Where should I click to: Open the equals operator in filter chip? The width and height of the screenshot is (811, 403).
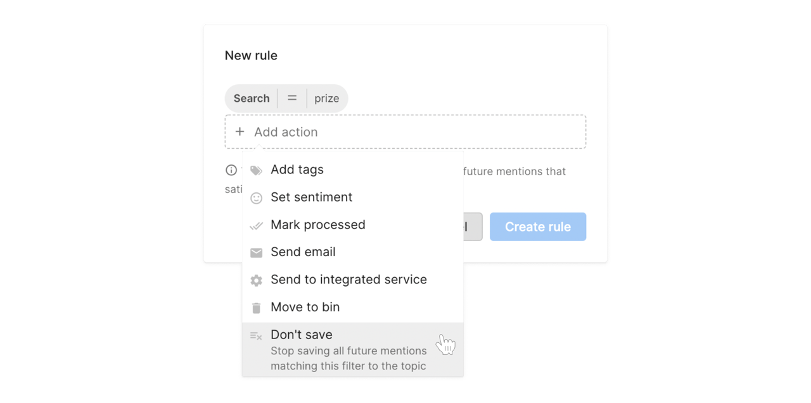point(292,98)
